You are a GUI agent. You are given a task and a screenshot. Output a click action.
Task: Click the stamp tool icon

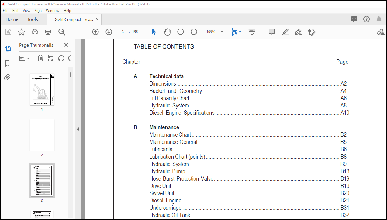click(312, 32)
